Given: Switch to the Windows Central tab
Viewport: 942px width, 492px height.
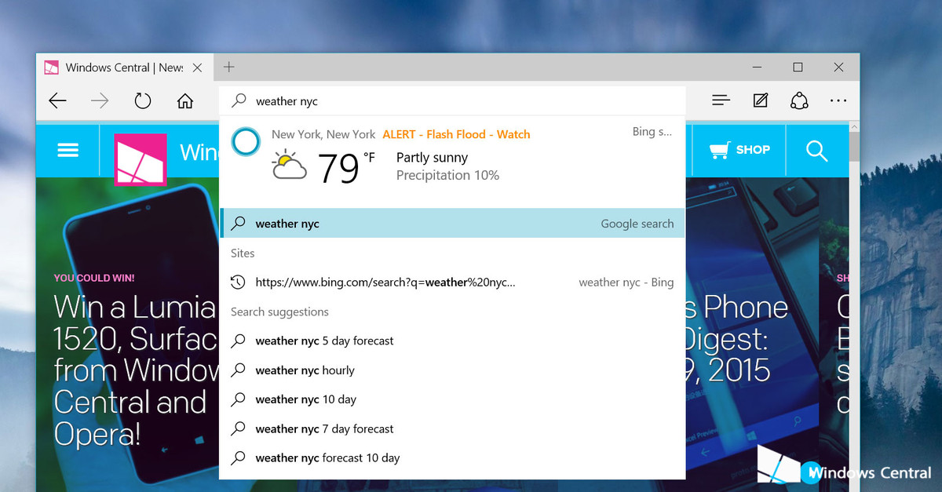Looking at the screenshot, I should pyautogui.click(x=124, y=67).
